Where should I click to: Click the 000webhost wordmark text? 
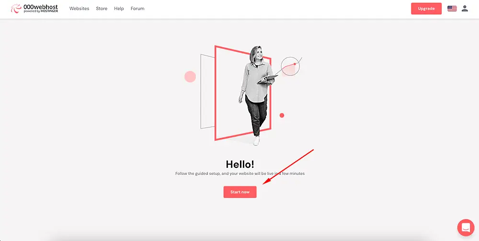[x=41, y=7]
